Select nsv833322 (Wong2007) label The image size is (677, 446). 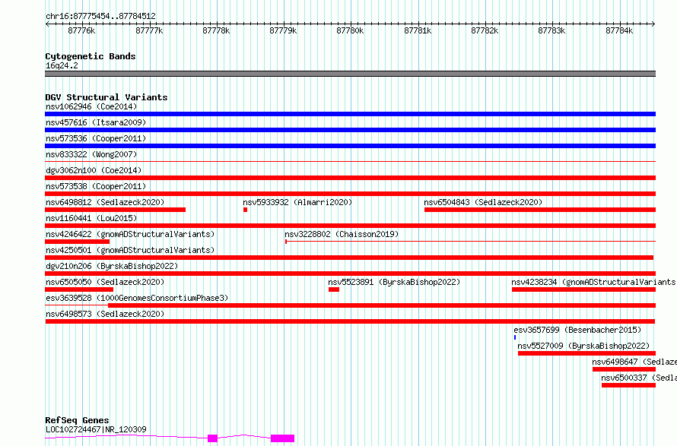pos(91,154)
